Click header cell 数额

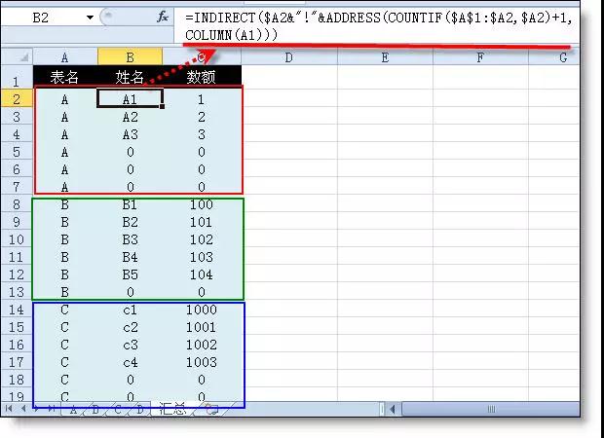(201, 77)
